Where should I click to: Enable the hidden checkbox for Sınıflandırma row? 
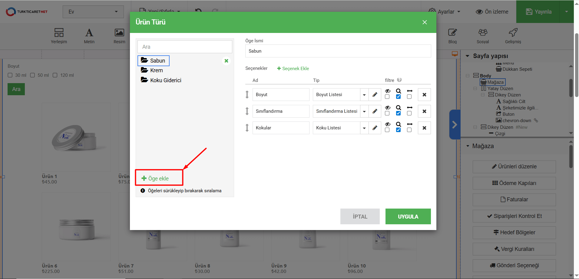[387, 113]
